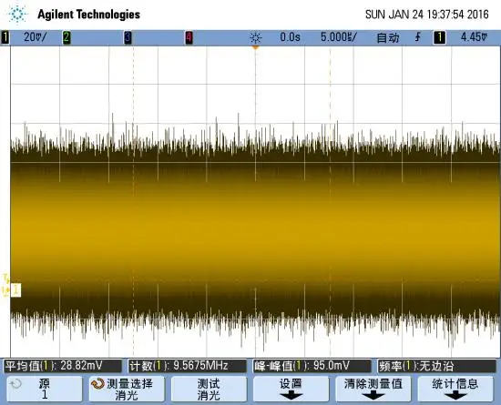Click the sun-shaped delay reference icon
Viewport: 501px width, 405px height.
click(x=255, y=38)
